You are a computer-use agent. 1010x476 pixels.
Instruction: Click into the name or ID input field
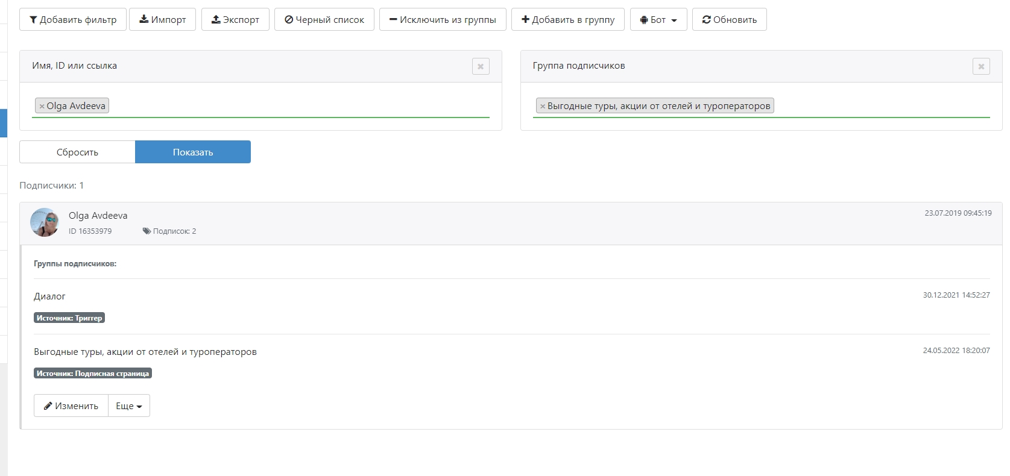[298, 106]
